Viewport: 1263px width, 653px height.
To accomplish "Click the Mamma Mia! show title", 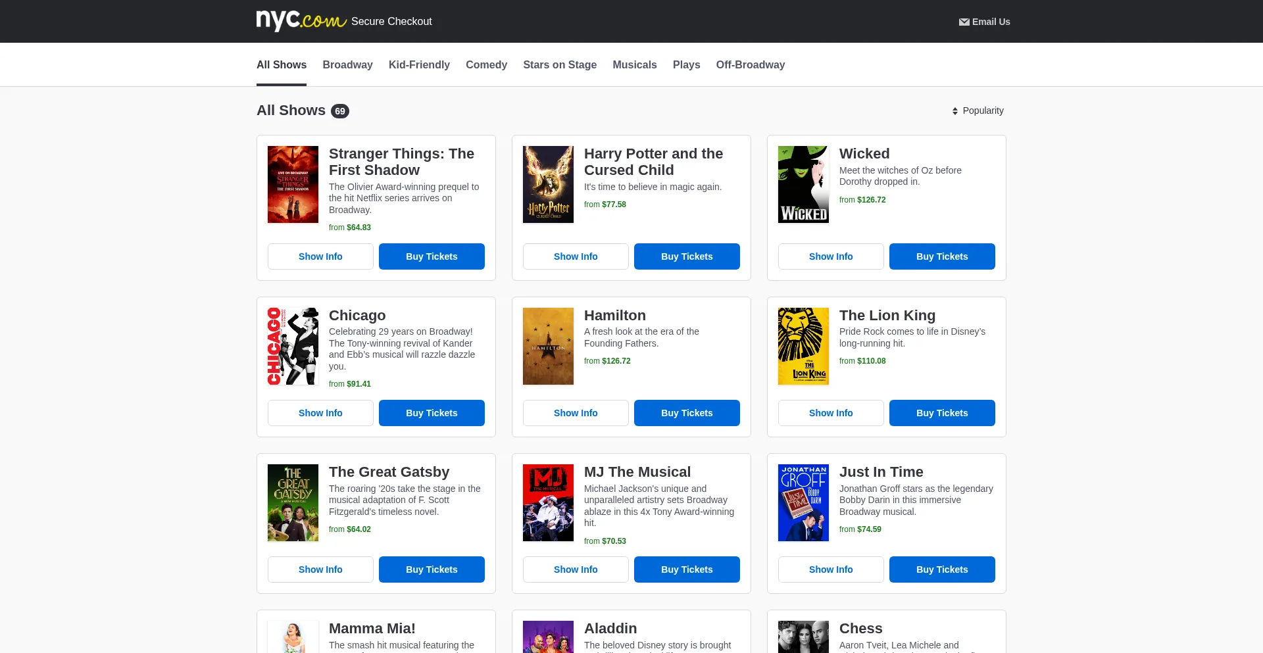I will point(372,629).
